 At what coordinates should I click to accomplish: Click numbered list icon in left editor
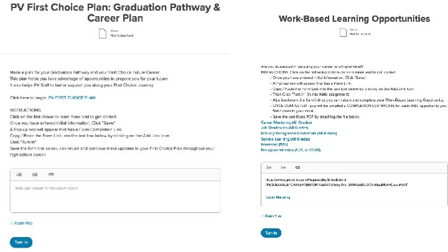point(20,174)
